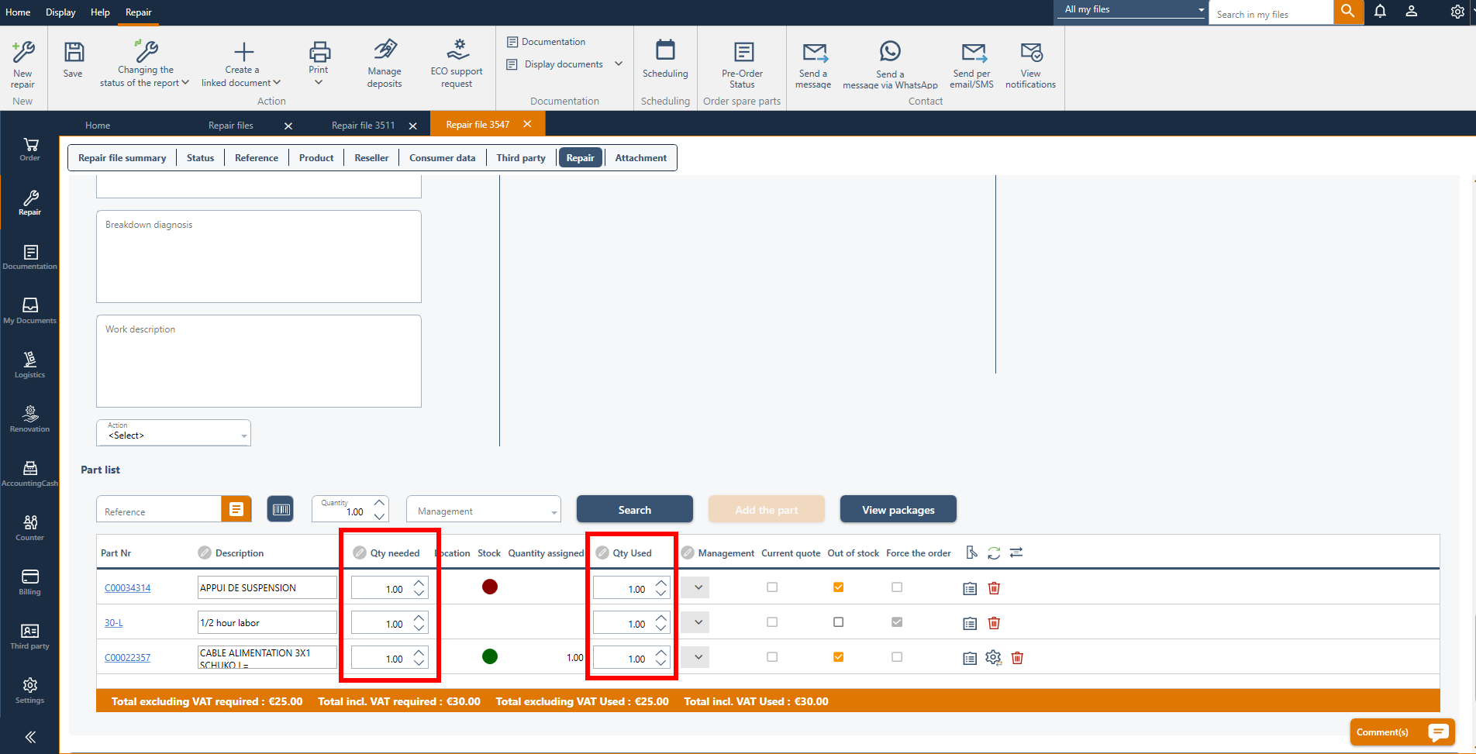1476x754 pixels.
Task: Open the Comment(s) button
Action: point(1402,732)
